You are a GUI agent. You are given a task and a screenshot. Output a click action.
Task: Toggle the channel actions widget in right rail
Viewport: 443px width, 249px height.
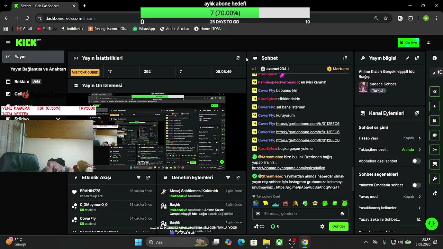pos(435,164)
